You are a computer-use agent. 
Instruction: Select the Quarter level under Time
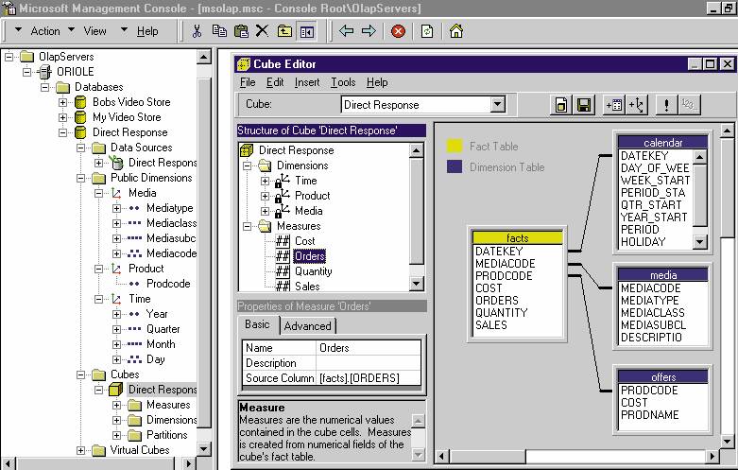(163, 329)
